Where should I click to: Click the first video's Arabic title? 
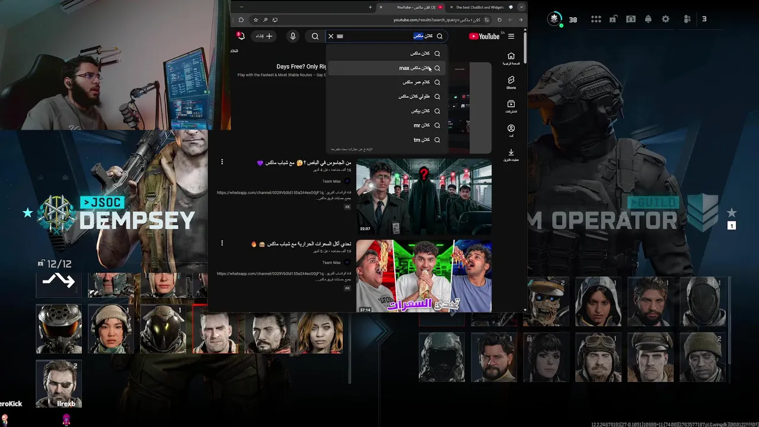point(304,162)
